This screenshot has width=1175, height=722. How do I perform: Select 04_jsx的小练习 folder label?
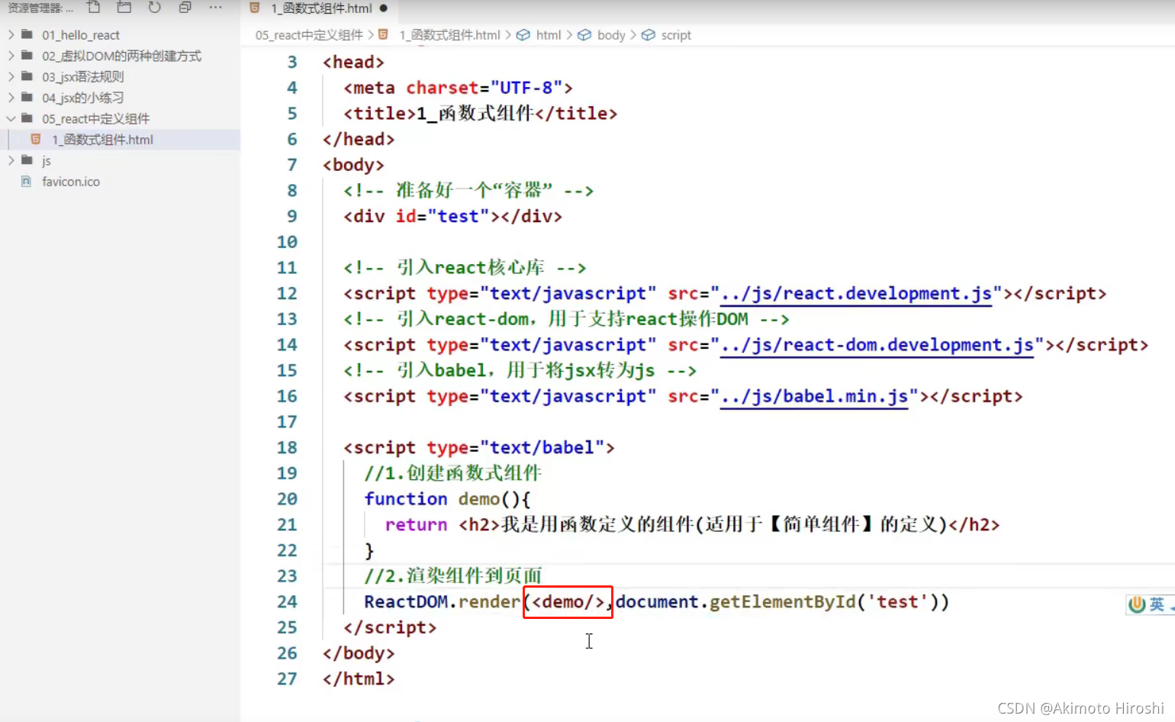83,98
